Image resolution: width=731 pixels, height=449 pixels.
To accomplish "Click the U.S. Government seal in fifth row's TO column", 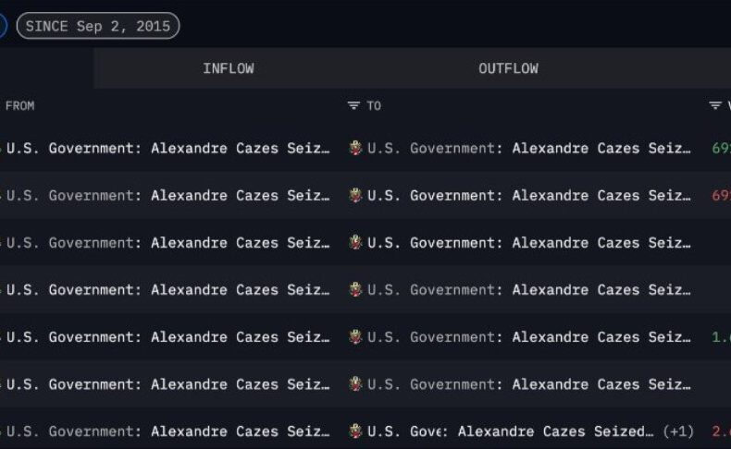I will point(355,337).
